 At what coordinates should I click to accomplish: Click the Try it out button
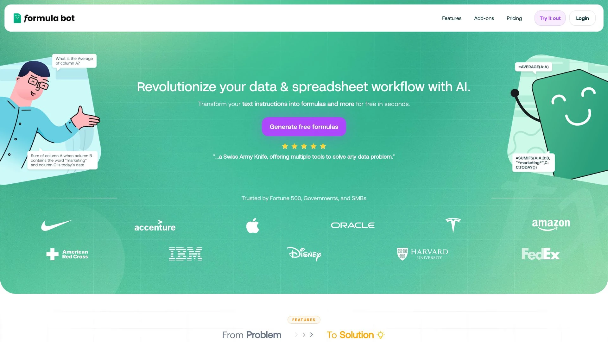(549, 18)
